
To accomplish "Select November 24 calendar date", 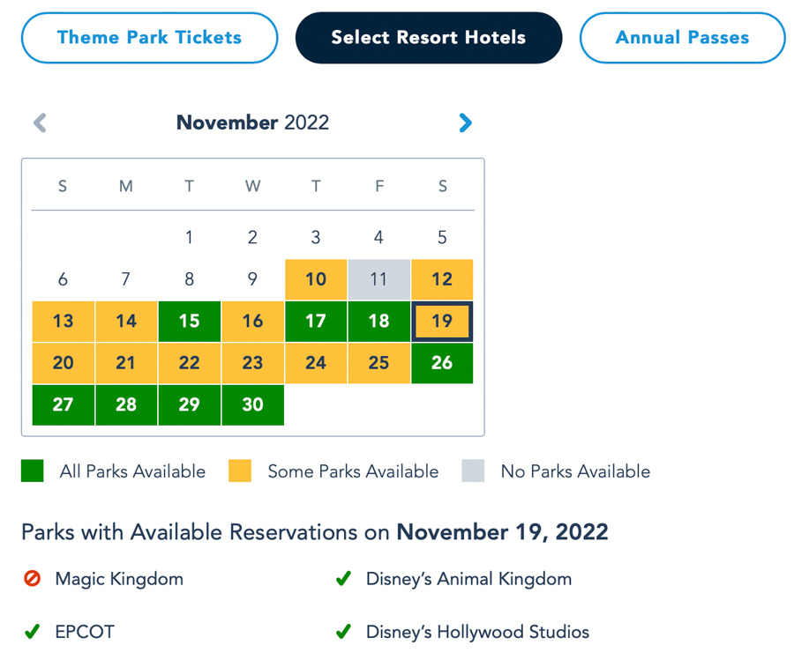I will [316, 363].
